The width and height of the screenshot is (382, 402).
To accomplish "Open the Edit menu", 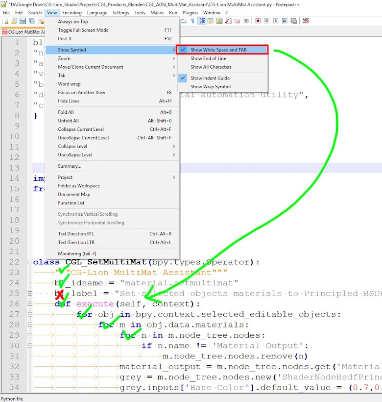I will pos(19,13).
